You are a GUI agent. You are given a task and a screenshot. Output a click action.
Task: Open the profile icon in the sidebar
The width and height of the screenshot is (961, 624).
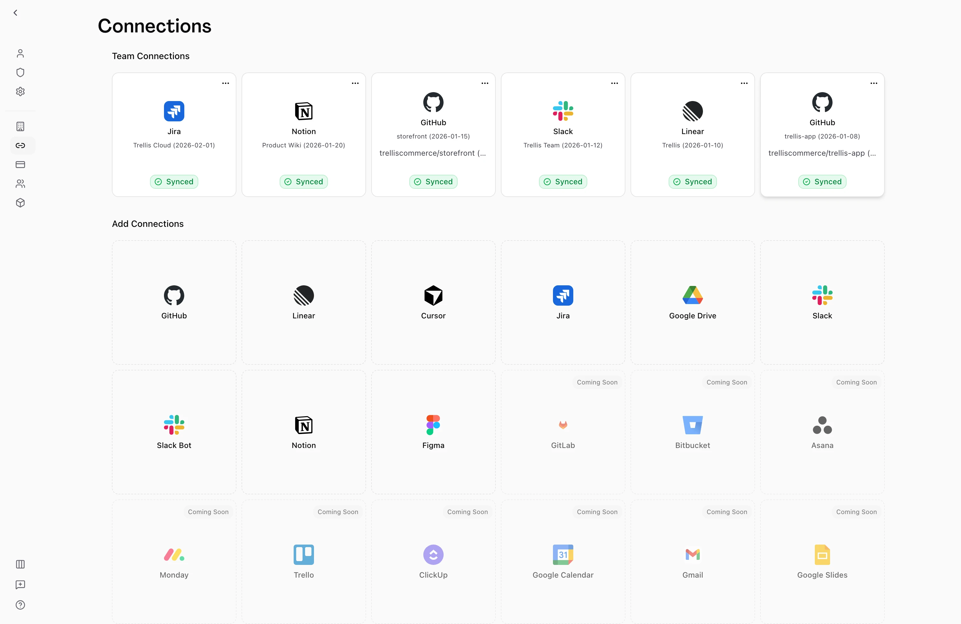(20, 53)
